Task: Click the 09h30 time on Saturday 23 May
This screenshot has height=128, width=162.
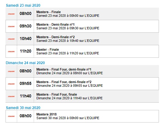Action: tap(25, 26)
